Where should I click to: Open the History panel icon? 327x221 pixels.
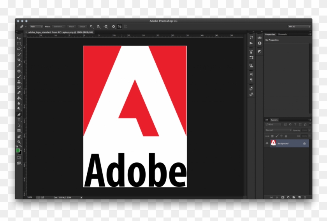pos(251,37)
